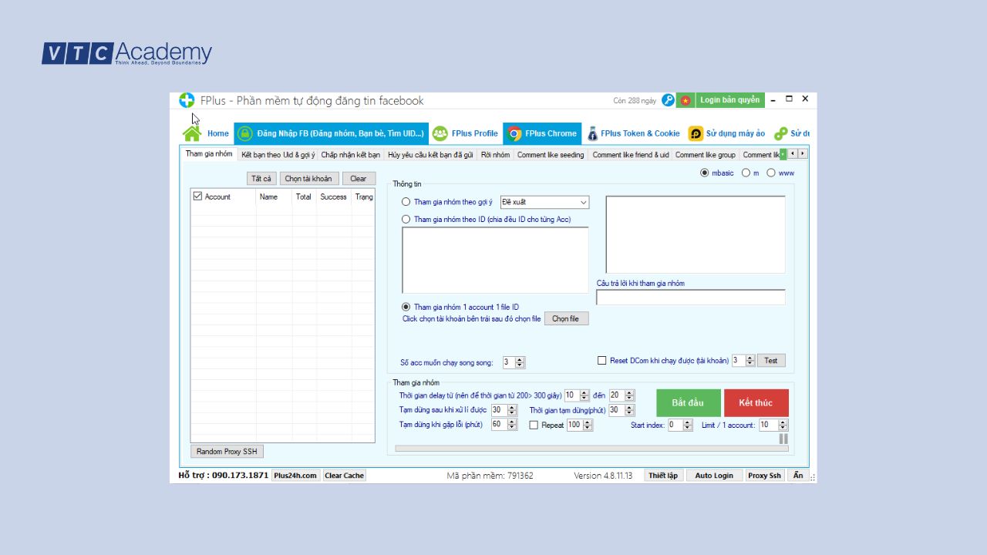Click the yellow Sử dụng máy ảo icon
The image size is (987, 555).
696,133
